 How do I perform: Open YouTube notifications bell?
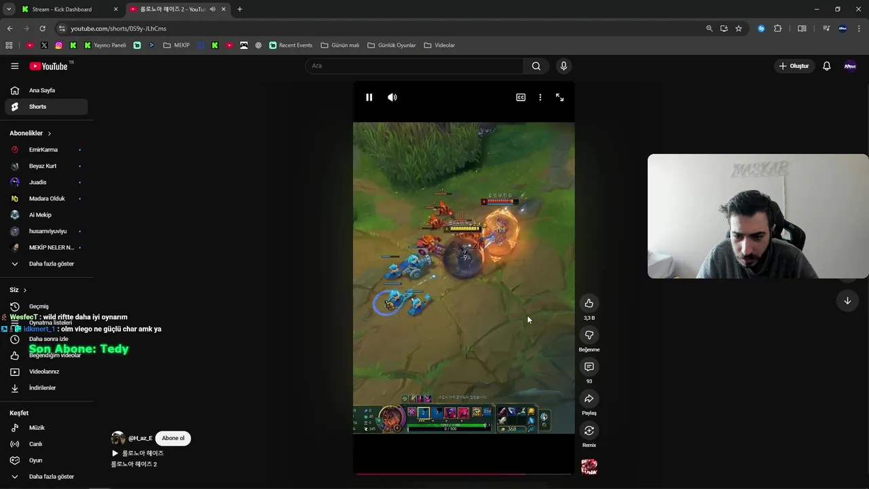pyautogui.click(x=827, y=66)
